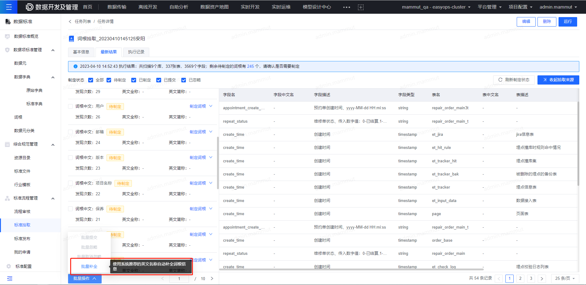This screenshot has width=586, height=285.
Task: Open the 25 条/页 page size dropdown
Action: coord(565,279)
